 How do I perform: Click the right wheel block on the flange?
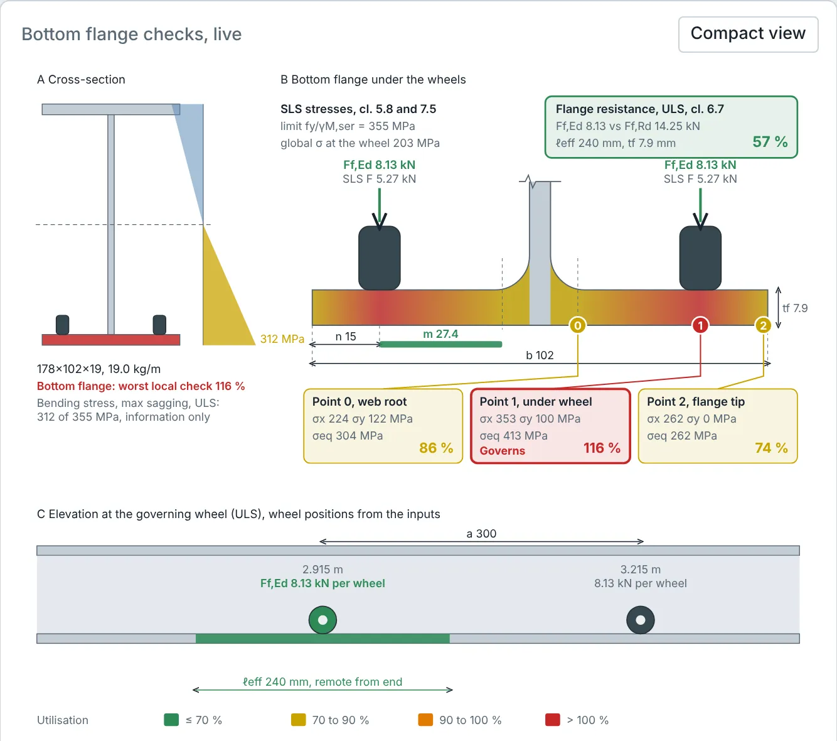click(x=700, y=258)
